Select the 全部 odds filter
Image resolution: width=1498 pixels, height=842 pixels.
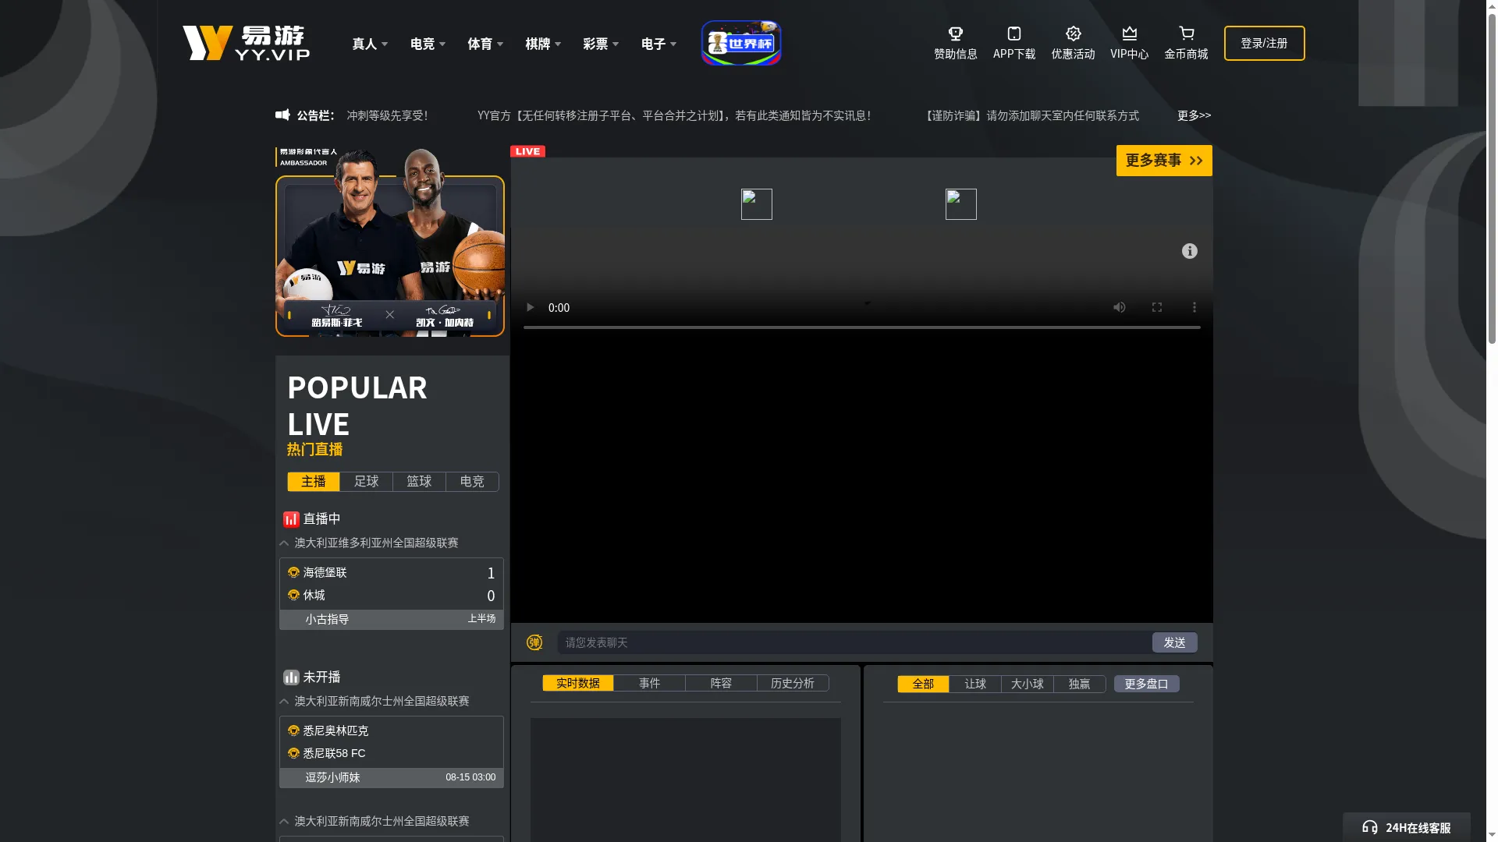click(x=923, y=685)
